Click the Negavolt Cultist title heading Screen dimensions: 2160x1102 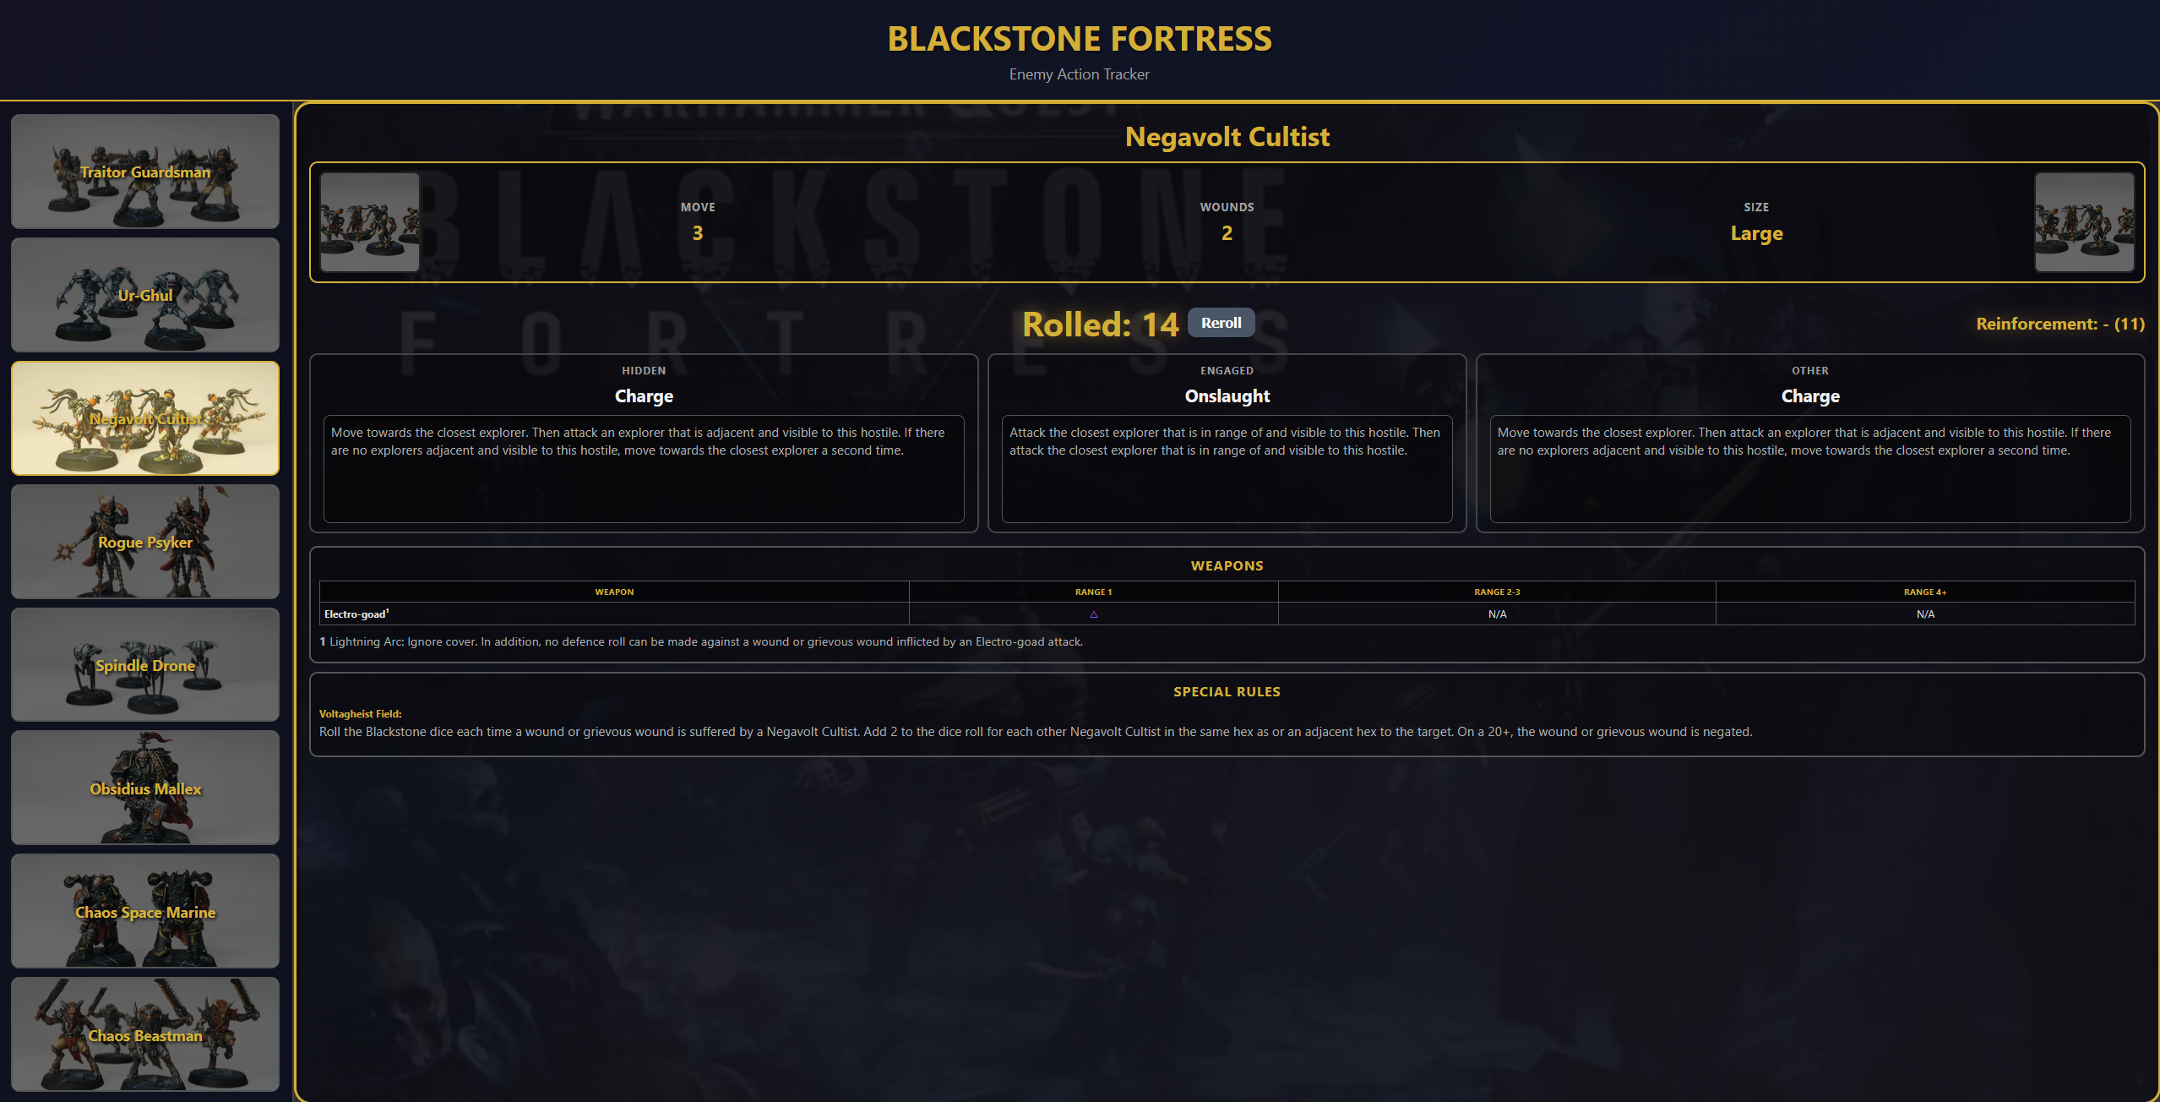point(1227,137)
